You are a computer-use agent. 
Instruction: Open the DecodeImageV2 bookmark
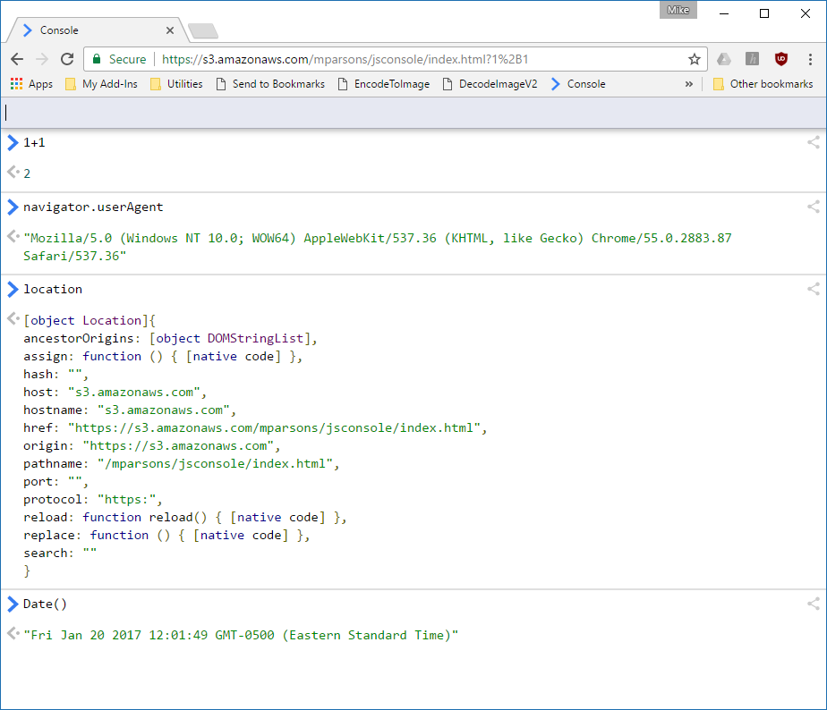point(490,84)
